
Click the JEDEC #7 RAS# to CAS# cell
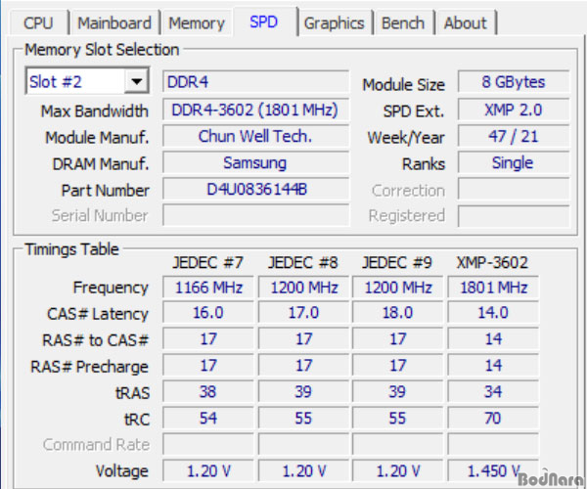coord(208,339)
